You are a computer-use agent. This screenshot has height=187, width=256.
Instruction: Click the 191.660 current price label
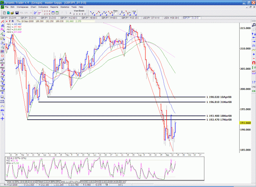[245, 123]
